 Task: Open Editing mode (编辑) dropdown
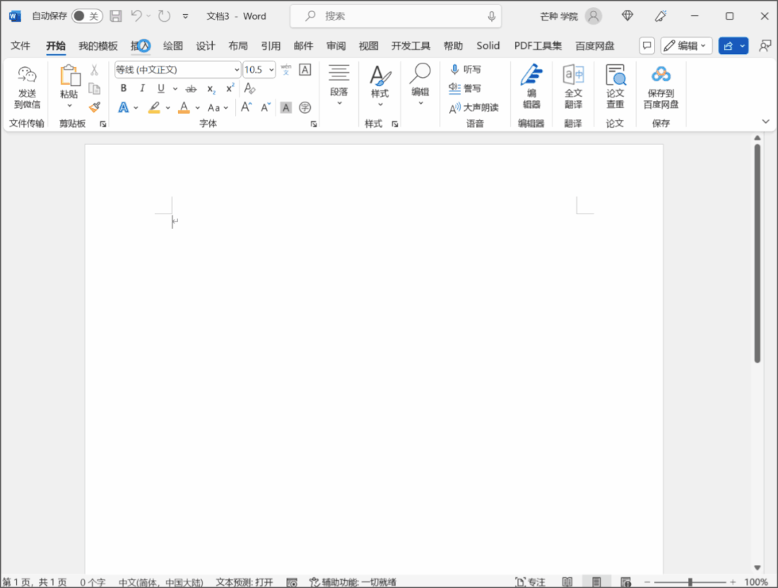[687, 45]
